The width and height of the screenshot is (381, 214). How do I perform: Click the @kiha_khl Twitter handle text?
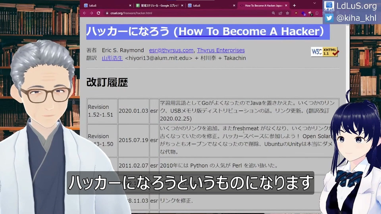click(x=356, y=18)
